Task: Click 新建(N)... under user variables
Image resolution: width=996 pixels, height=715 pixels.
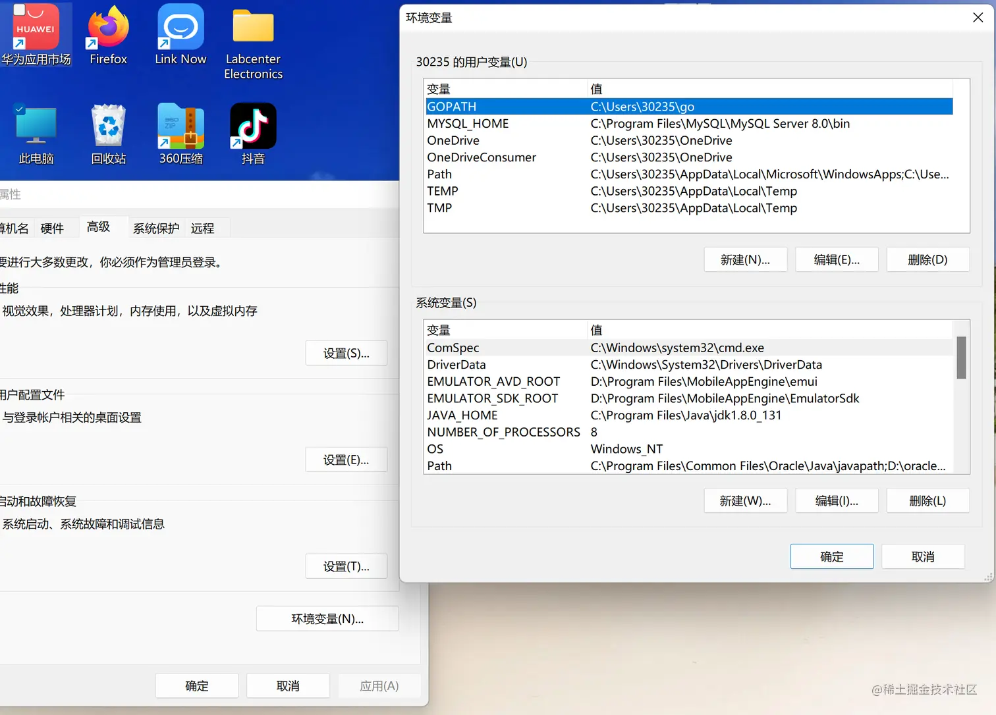Action: pyautogui.click(x=745, y=259)
